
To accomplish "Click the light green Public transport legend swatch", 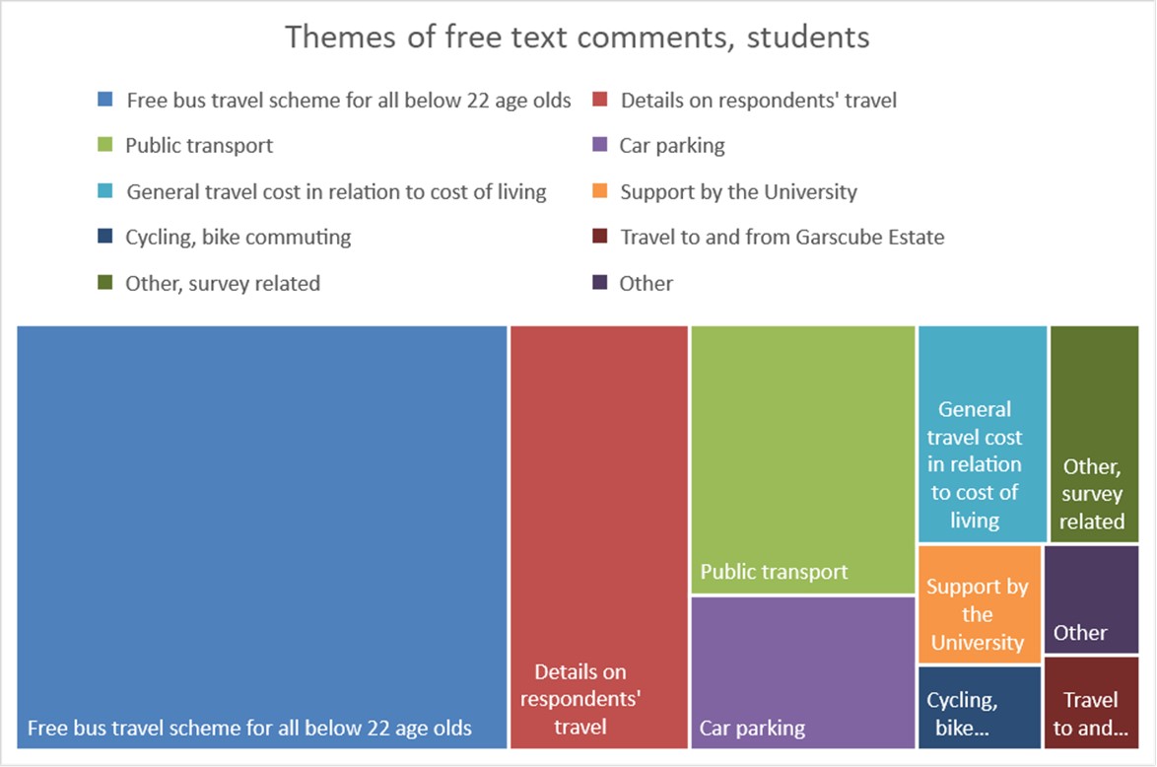I will [x=105, y=145].
